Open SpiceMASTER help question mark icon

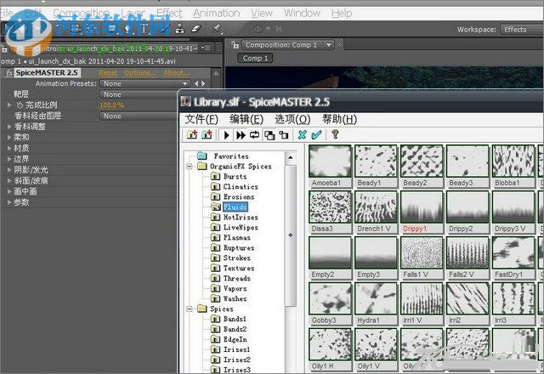(335, 134)
